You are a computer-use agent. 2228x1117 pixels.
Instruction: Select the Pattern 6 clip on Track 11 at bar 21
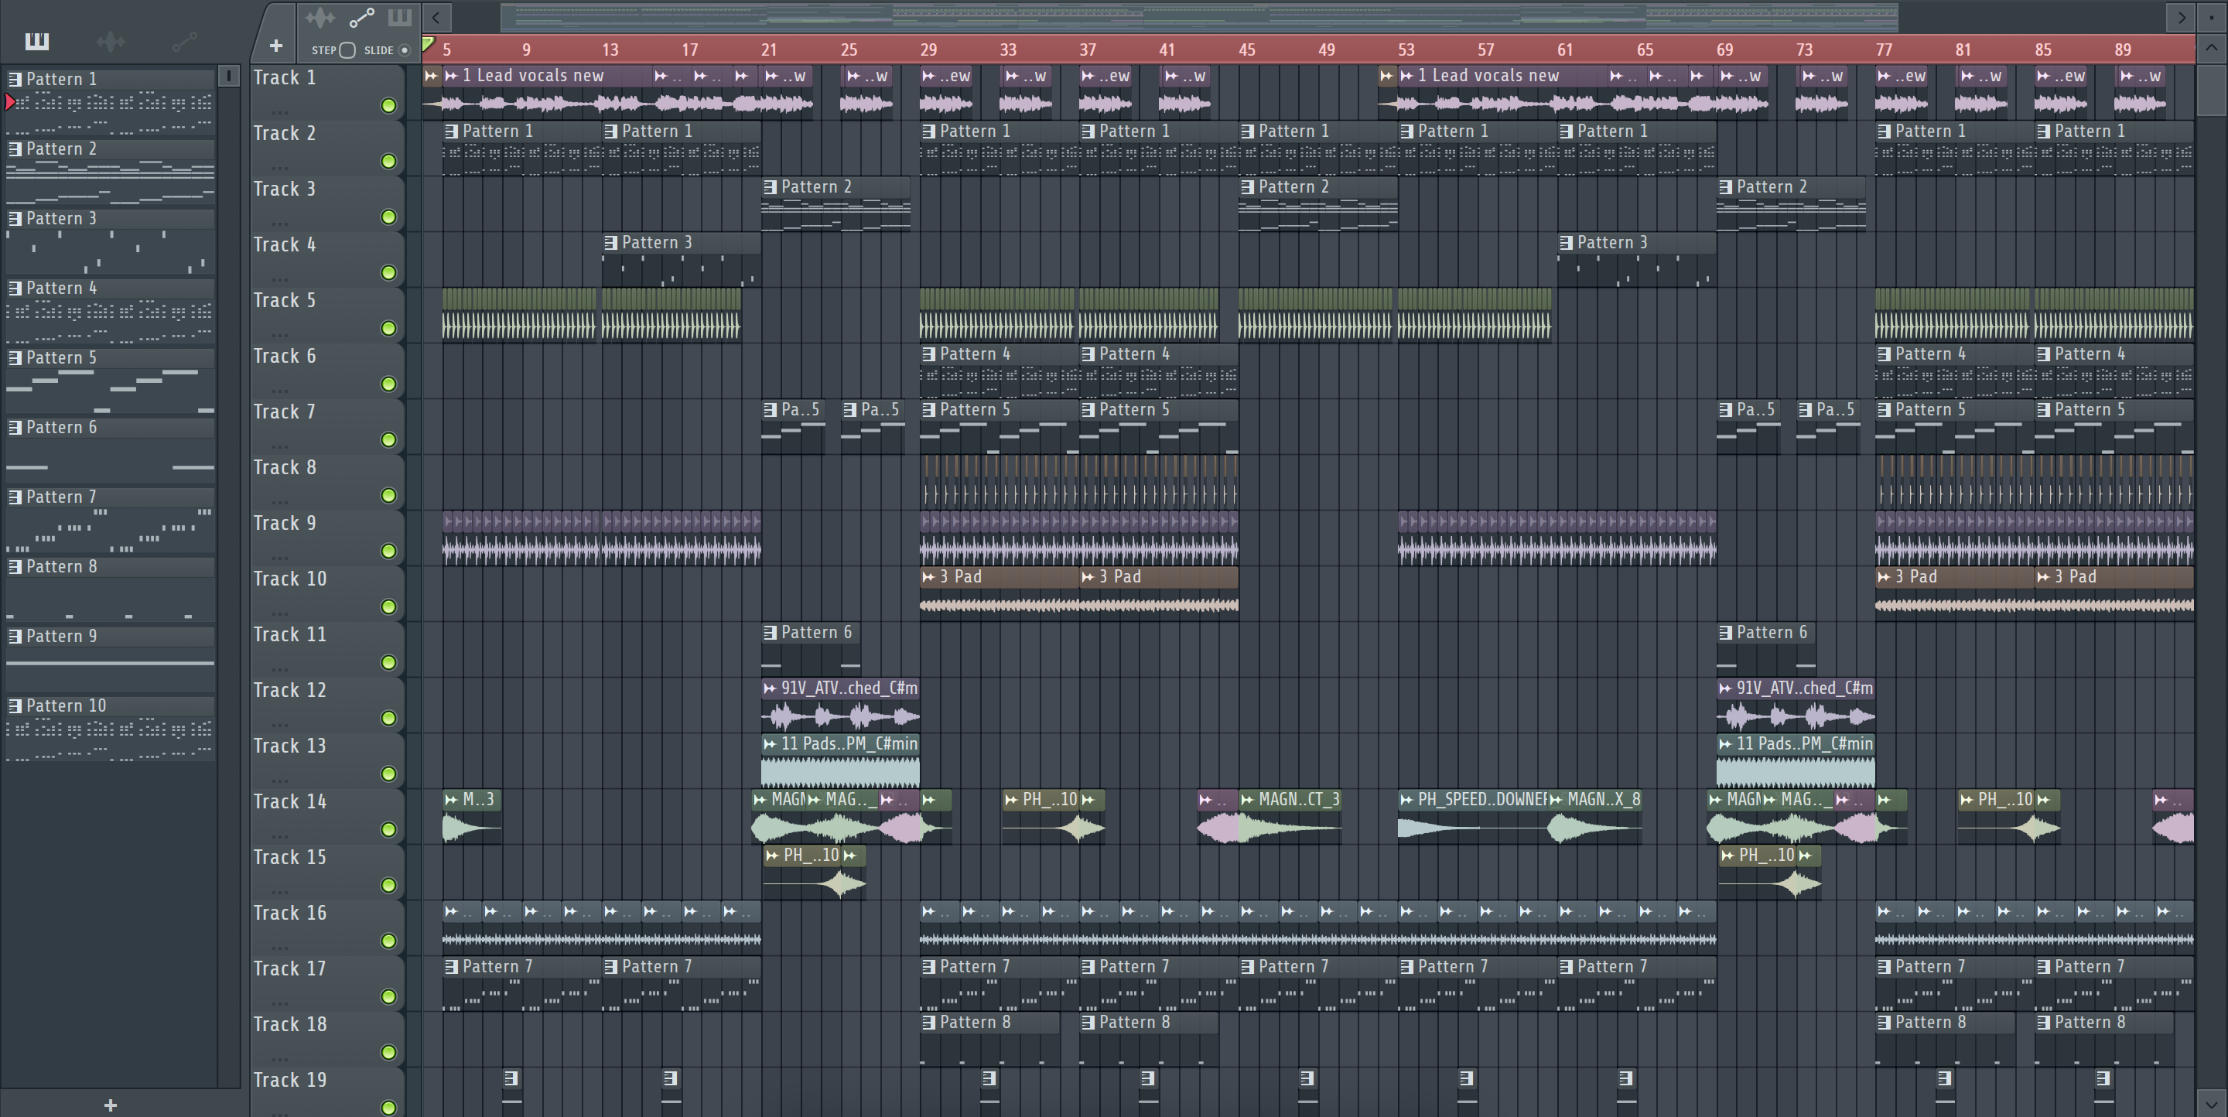point(811,649)
